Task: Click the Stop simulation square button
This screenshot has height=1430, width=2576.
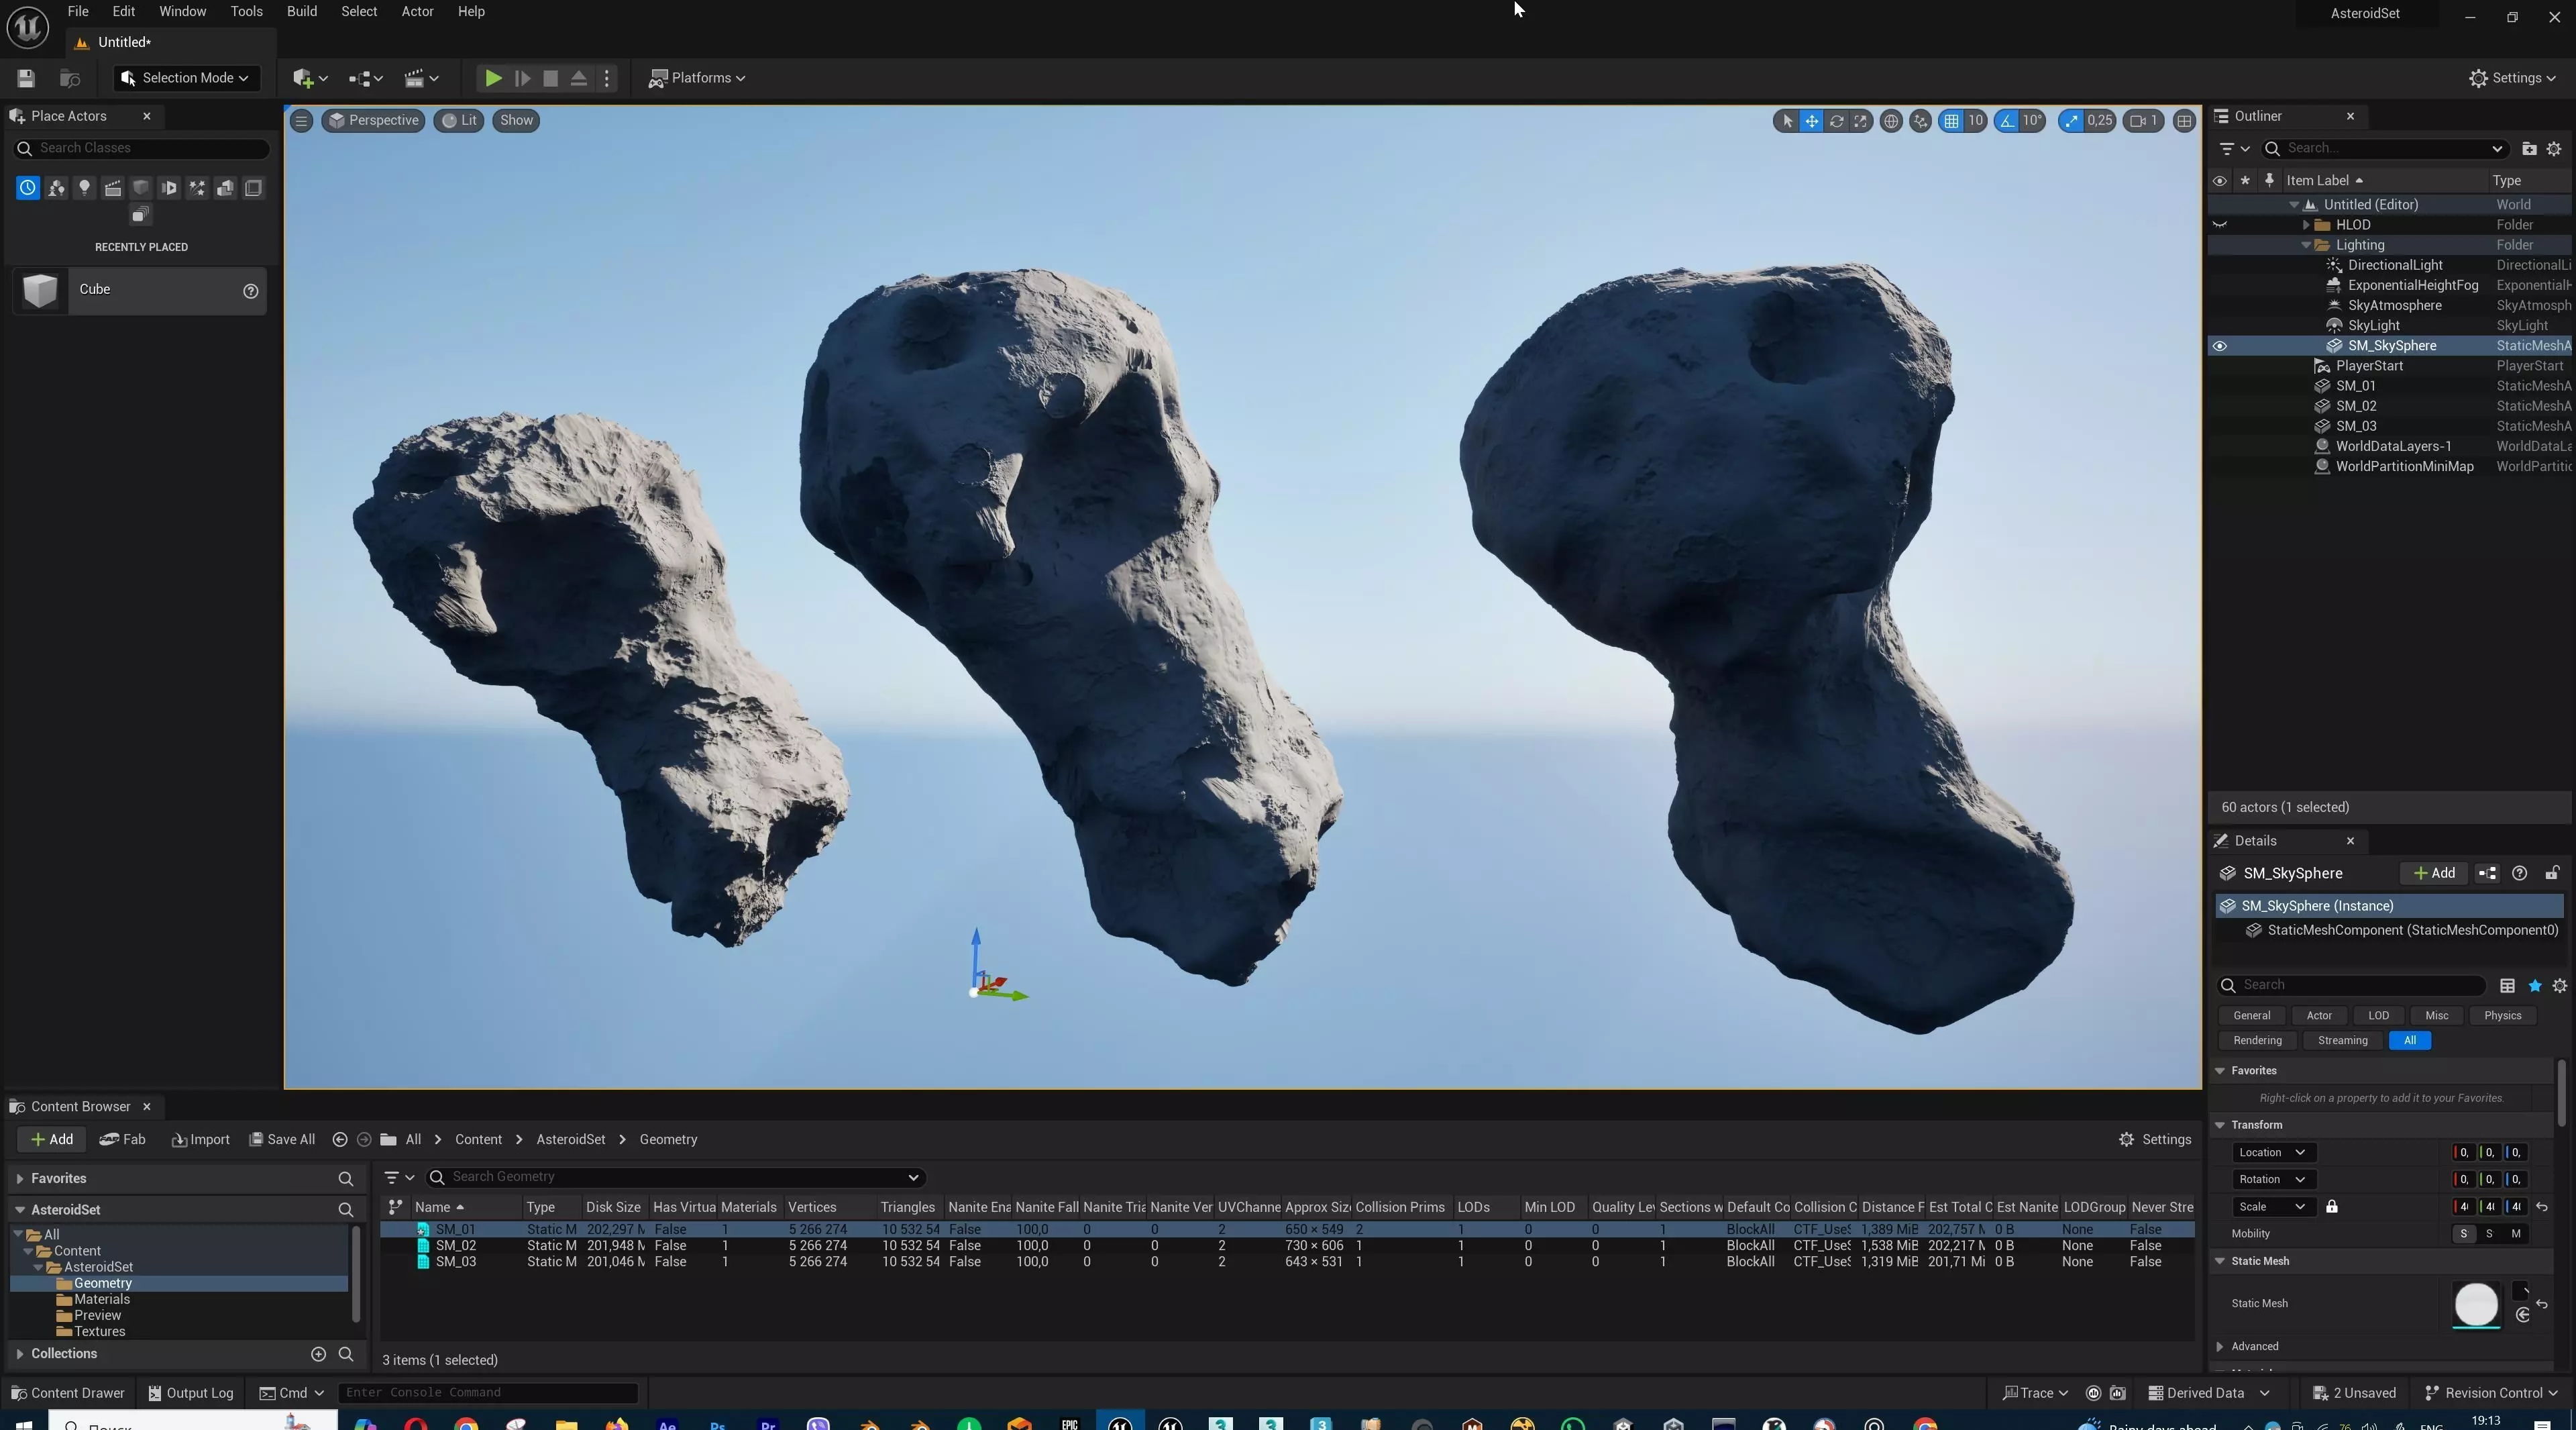Action: 550,78
